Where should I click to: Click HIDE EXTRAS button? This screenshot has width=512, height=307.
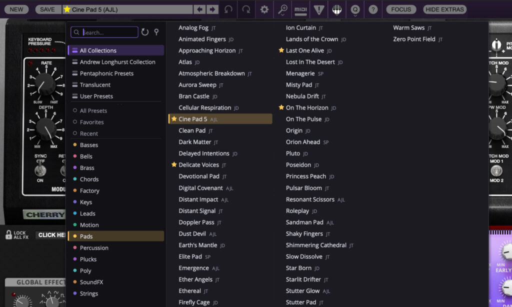tap(444, 9)
